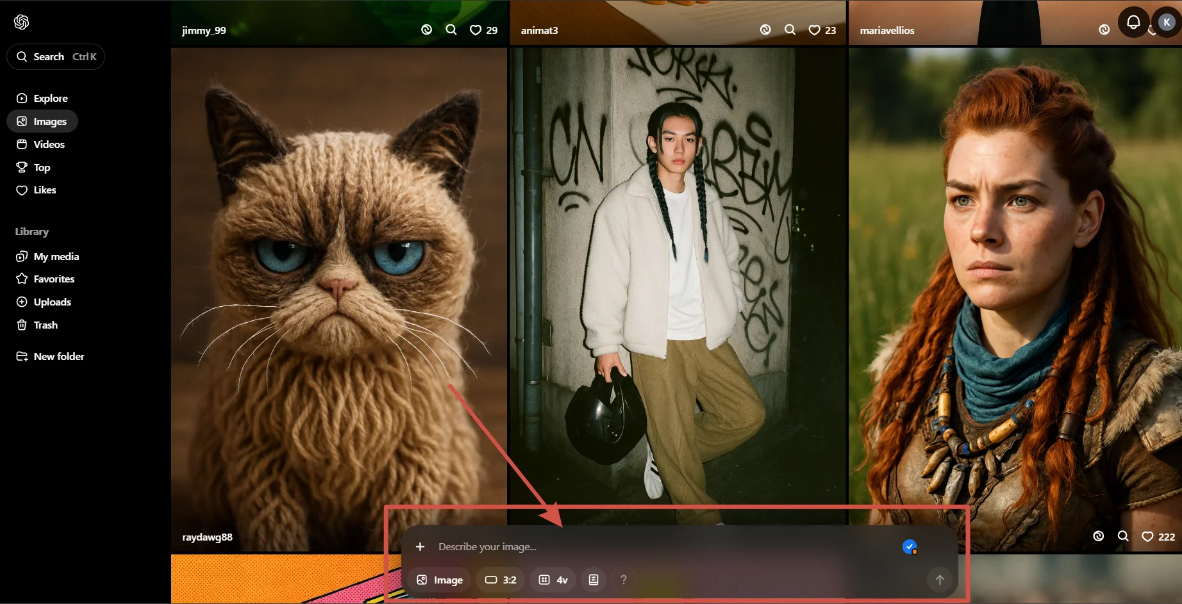Click the remix icon on jimmy_99's post
Viewport: 1182px width, 604px height.
click(x=427, y=29)
